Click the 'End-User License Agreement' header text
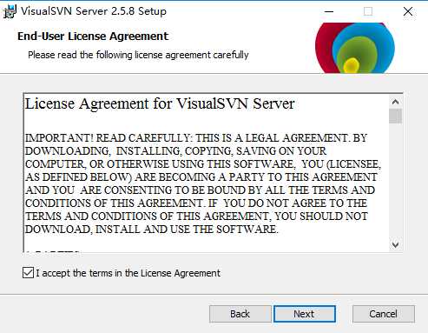This screenshot has width=428, height=333. pos(93,37)
